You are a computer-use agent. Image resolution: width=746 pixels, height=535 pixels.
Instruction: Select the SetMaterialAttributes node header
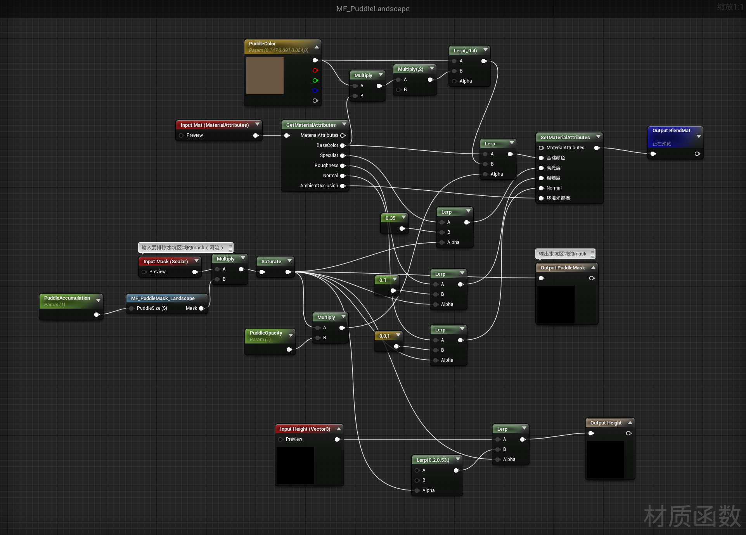point(565,137)
